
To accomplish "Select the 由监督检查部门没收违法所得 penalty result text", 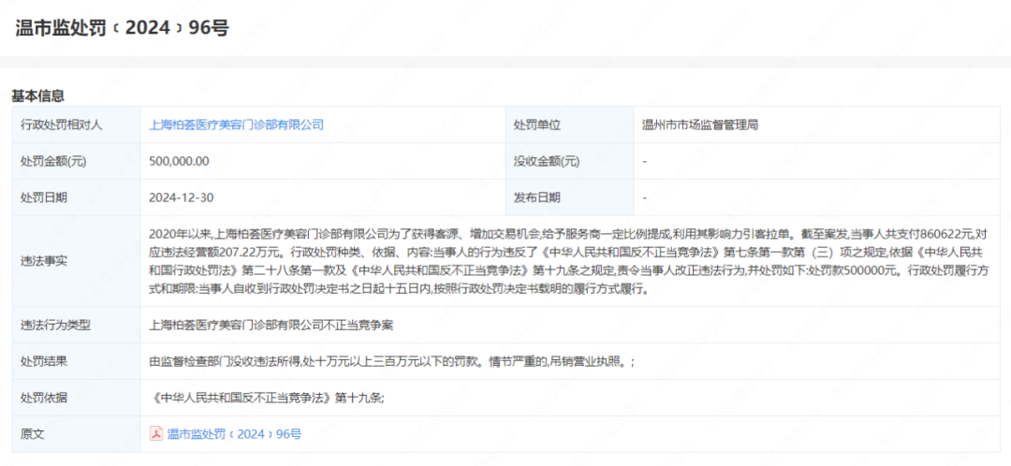I will pyautogui.click(x=391, y=361).
